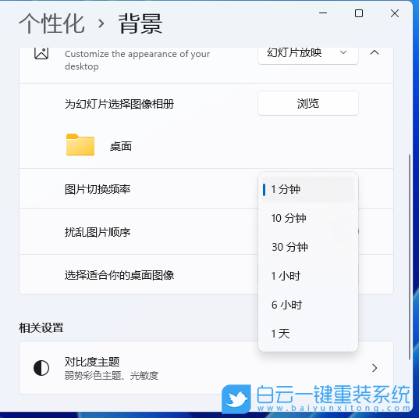Click the 为幻灯片选择图像相册 label

(119, 104)
